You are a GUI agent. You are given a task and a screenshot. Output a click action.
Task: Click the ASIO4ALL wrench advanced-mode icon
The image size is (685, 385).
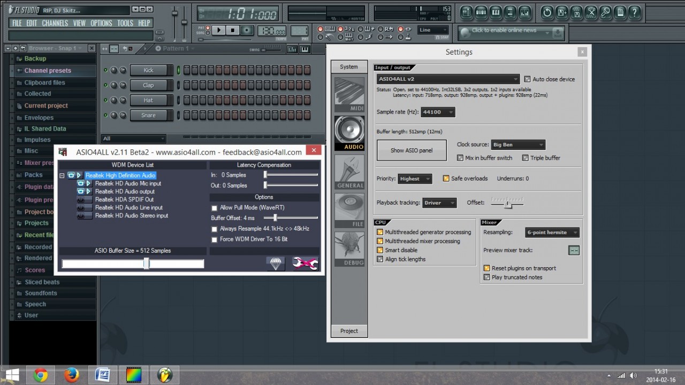tap(305, 263)
